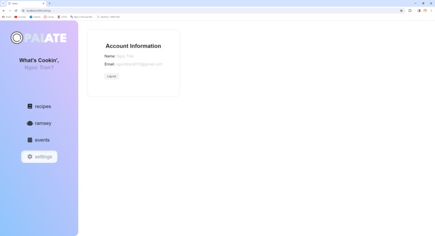Click the browser back arrow
This screenshot has height=236, width=435.
4,11
